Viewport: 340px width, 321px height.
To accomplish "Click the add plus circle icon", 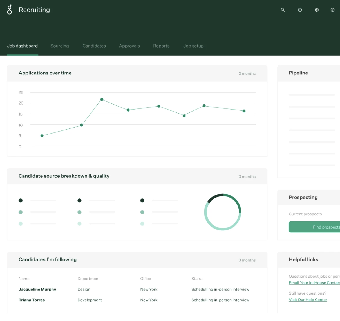I will coord(300,10).
